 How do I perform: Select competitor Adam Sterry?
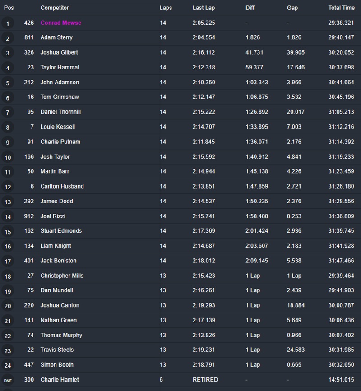pos(56,37)
